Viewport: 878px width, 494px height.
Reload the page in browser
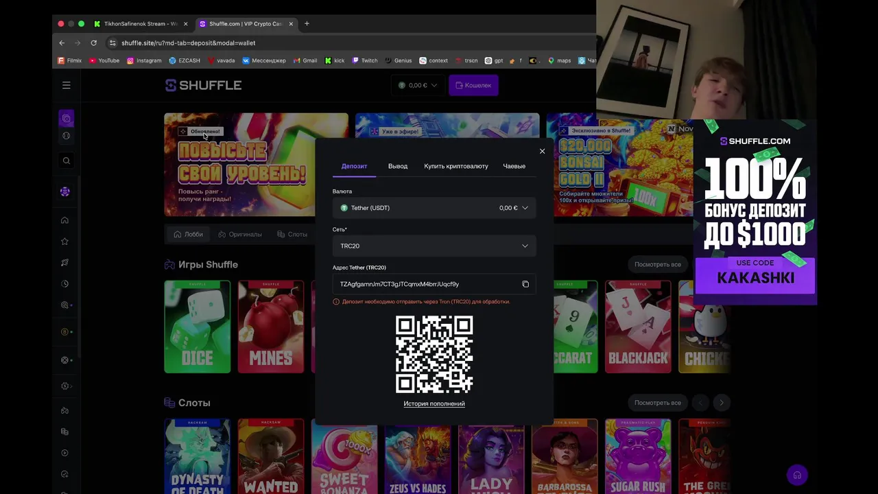point(93,43)
